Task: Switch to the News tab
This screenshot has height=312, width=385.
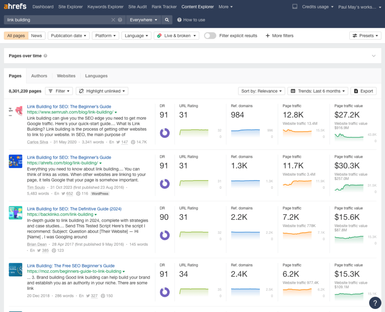Action: [x=36, y=35]
